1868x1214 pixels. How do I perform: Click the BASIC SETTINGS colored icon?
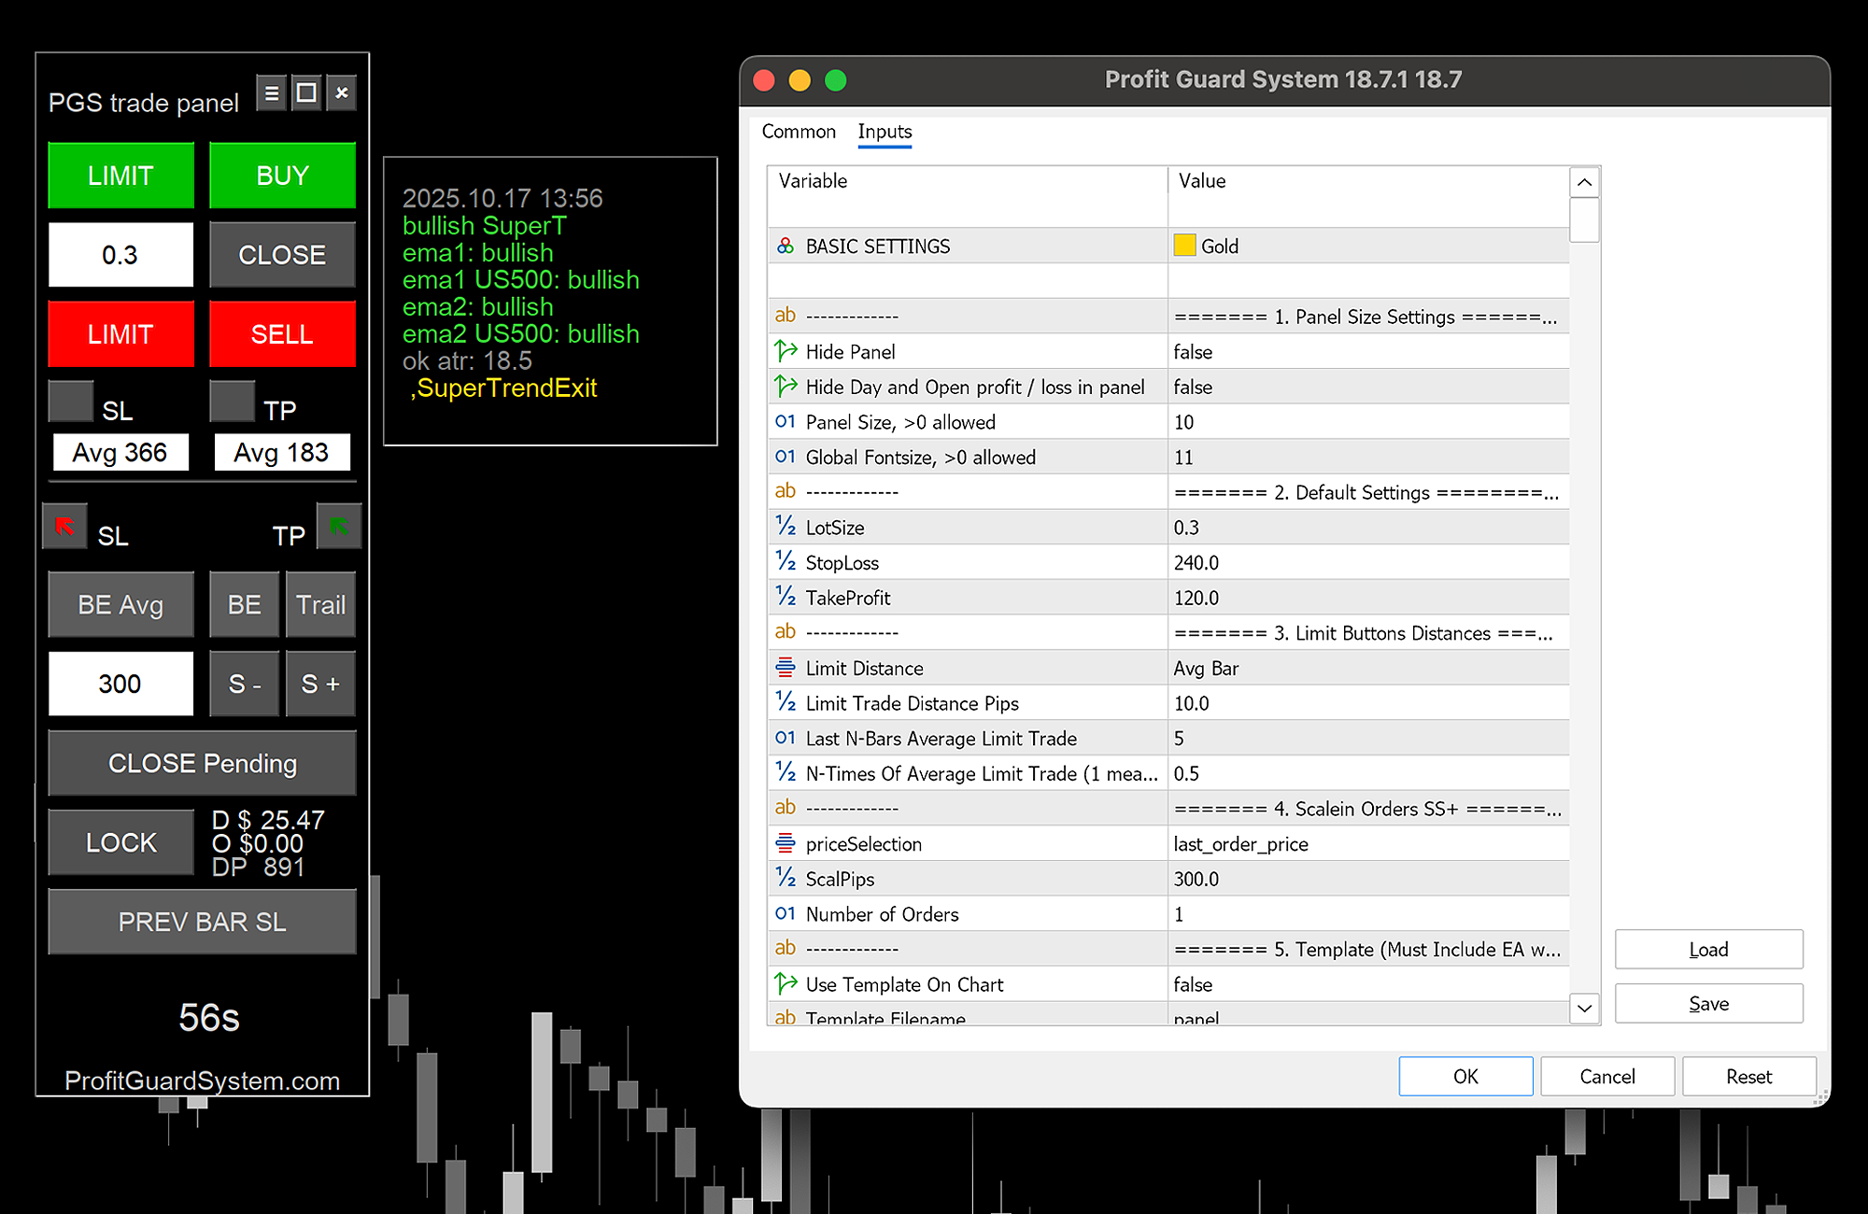click(x=785, y=246)
